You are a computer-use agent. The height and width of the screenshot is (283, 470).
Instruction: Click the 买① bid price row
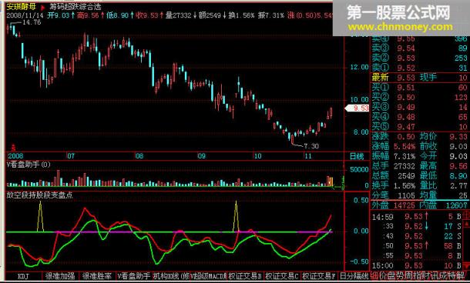tap(419, 88)
